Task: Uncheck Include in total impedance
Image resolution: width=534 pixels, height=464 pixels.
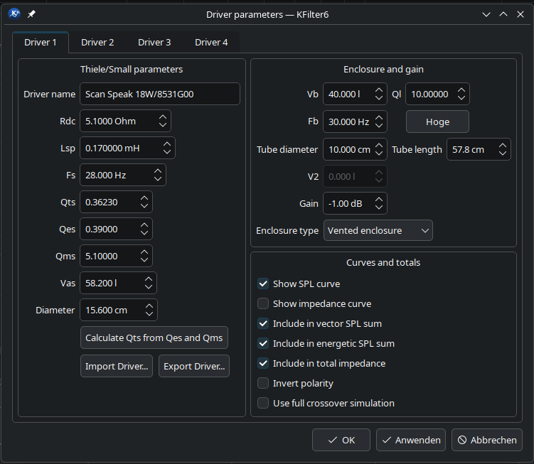Action: pyautogui.click(x=263, y=363)
